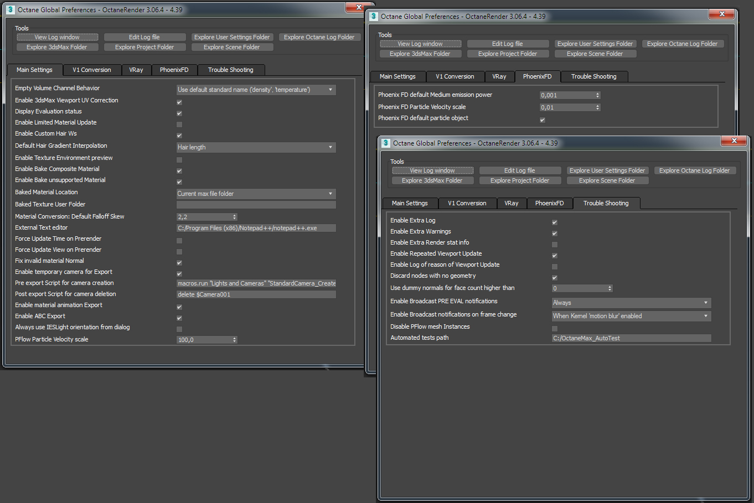Click the app icon in the Trouble Shooting window title bar
This screenshot has width=754, height=503.
point(386,143)
